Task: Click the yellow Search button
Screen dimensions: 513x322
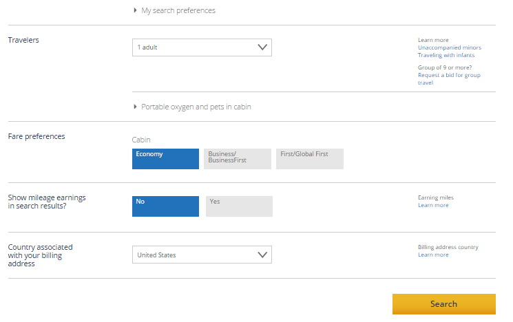Action: (444, 304)
